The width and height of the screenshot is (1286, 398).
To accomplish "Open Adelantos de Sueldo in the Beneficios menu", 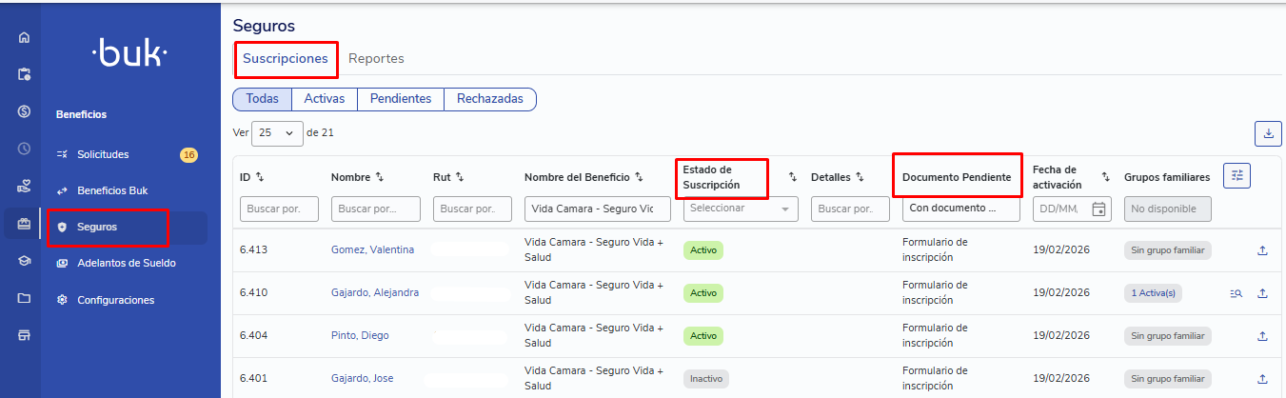I will [126, 263].
